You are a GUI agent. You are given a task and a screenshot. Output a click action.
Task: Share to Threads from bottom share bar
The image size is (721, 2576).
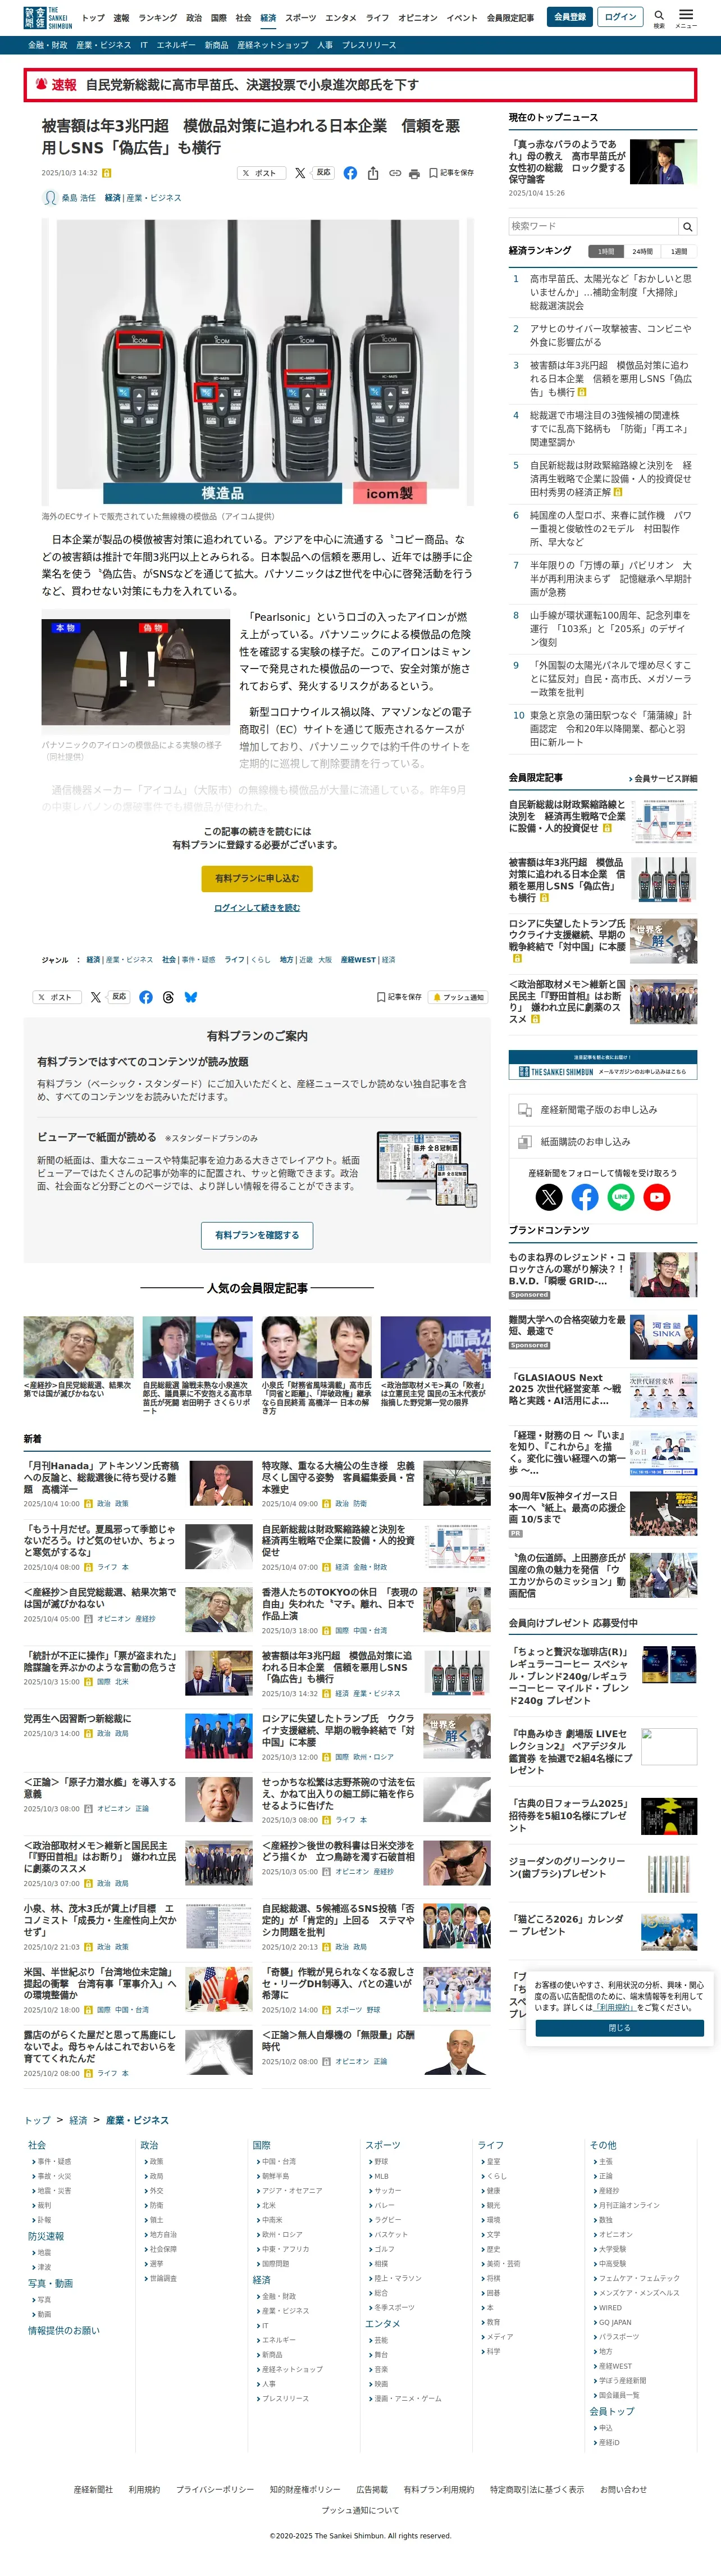[168, 997]
